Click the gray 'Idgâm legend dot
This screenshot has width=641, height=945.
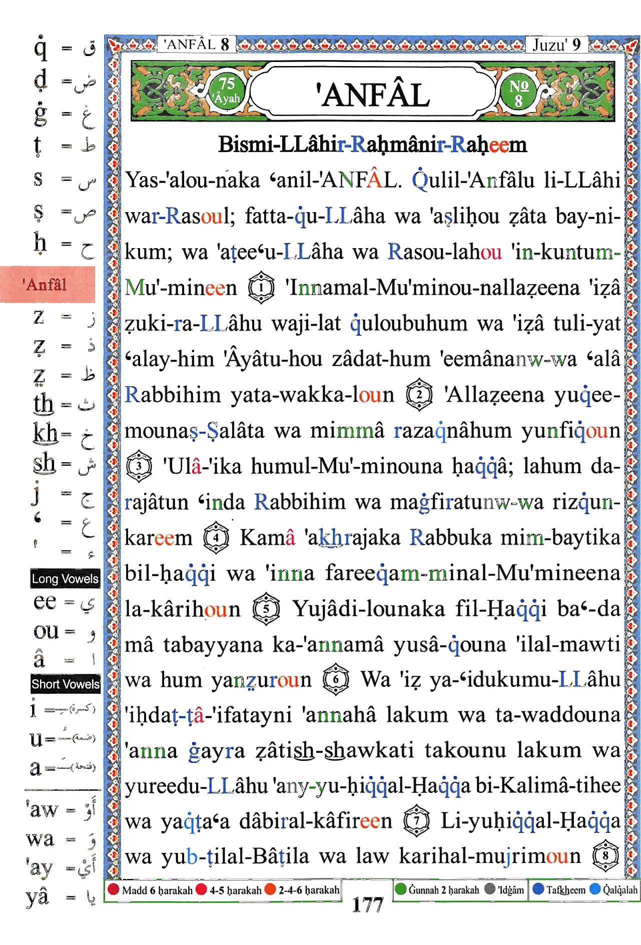tap(490, 889)
